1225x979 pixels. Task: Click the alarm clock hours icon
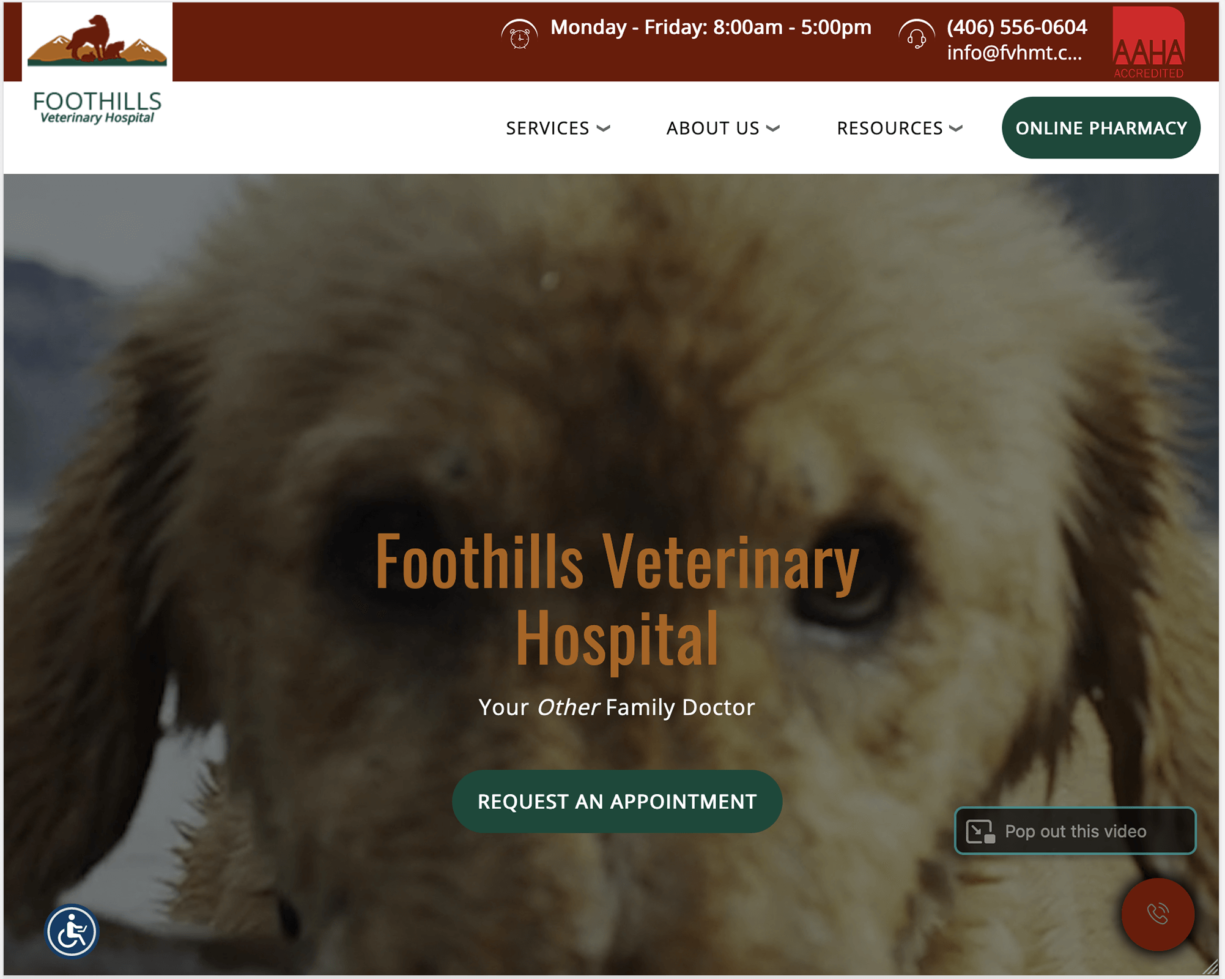pos(519,34)
